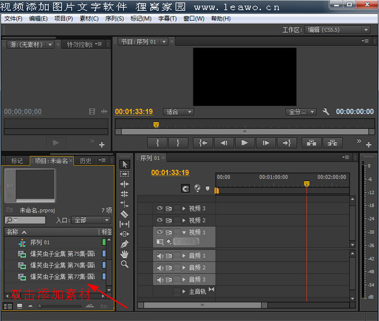379x321 pixels.
Task: Select the Slide tool
Action: [x=124, y=234]
